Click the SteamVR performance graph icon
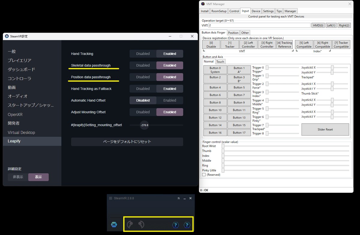Screen dimensions: 360x235 click(178, 198)
